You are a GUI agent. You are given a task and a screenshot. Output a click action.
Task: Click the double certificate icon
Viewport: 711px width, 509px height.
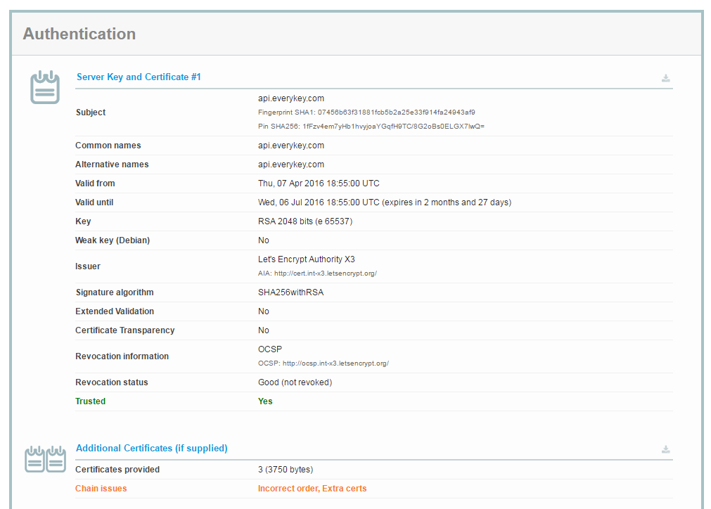tap(45, 459)
